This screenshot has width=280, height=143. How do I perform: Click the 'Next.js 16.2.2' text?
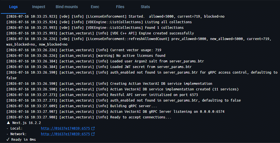coord(27,123)
